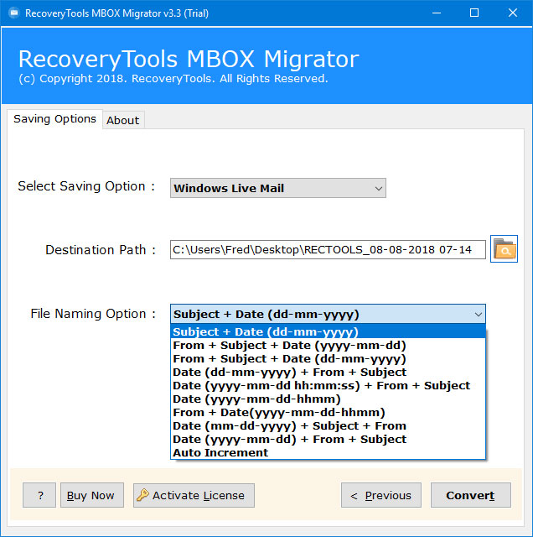The width and height of the screenshot is (533, 537).
Task: Switch to the About tab
Action: click(x=123, y=120)
